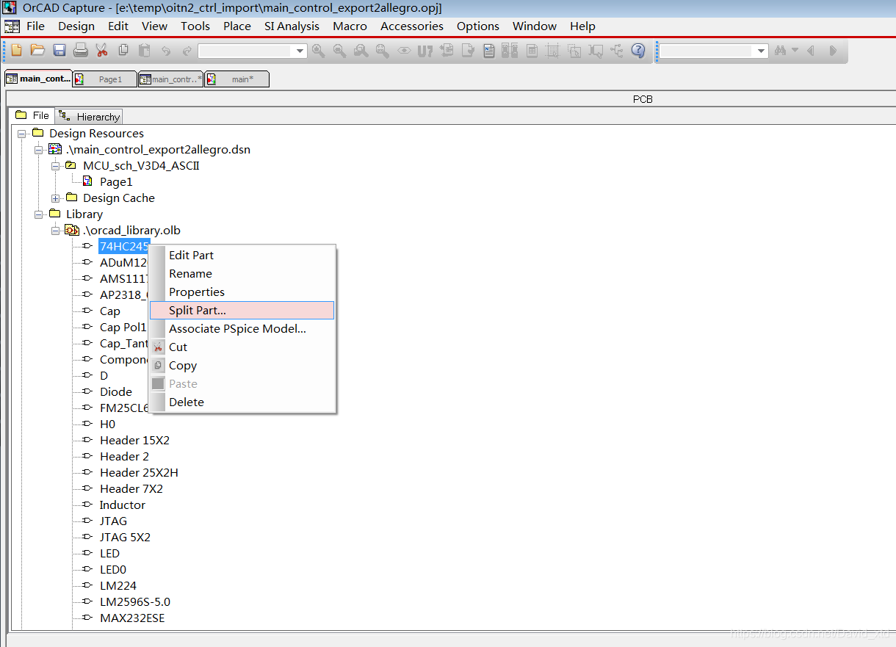Click the Project Manager tree icon
The height and width of the screenshot is (647, 896).
point(616,51)
